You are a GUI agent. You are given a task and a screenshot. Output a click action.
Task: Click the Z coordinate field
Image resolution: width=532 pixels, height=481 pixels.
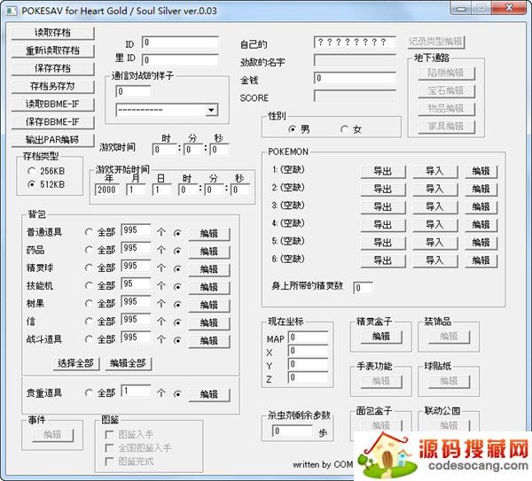pyautogui.click(x=308, y=378)
